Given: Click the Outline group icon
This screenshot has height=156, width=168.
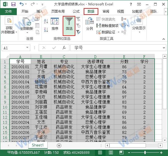Looking at the screenshot, I should pos(139,20).
